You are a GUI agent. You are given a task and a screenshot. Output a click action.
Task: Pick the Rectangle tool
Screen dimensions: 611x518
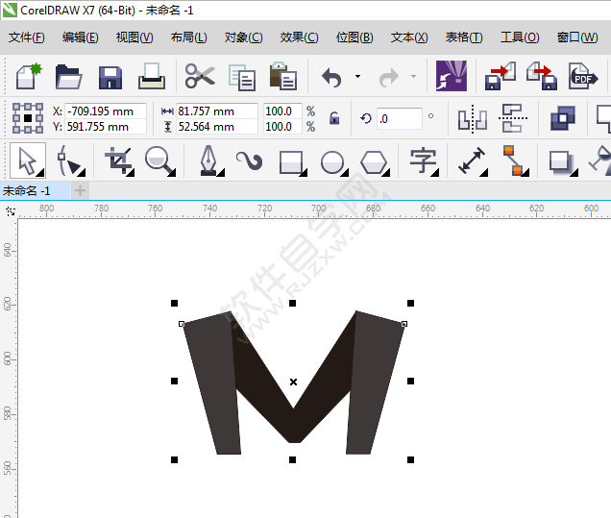point(291,160)
